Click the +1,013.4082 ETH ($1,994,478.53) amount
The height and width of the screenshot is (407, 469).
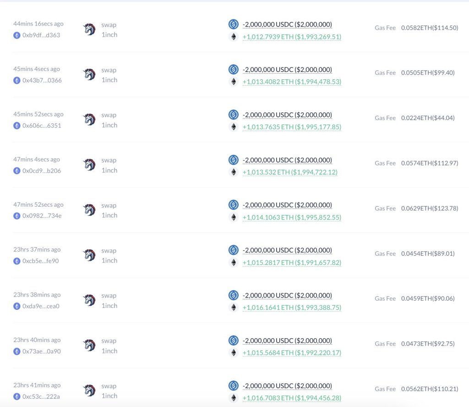(292, 82)
